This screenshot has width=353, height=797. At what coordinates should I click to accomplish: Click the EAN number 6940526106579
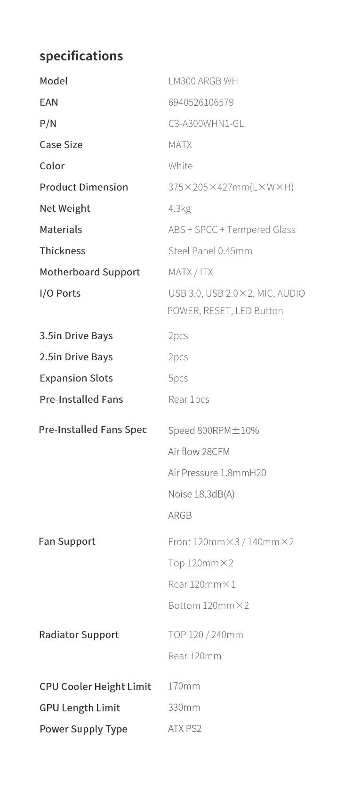201,102
